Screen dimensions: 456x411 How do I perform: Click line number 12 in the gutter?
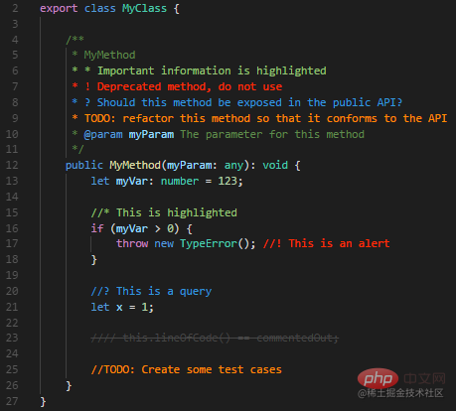pyautogui.click(x=12, y=165)
